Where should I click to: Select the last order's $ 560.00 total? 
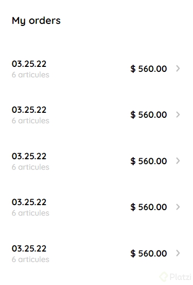pyautogui.click(x=149, y=254)
